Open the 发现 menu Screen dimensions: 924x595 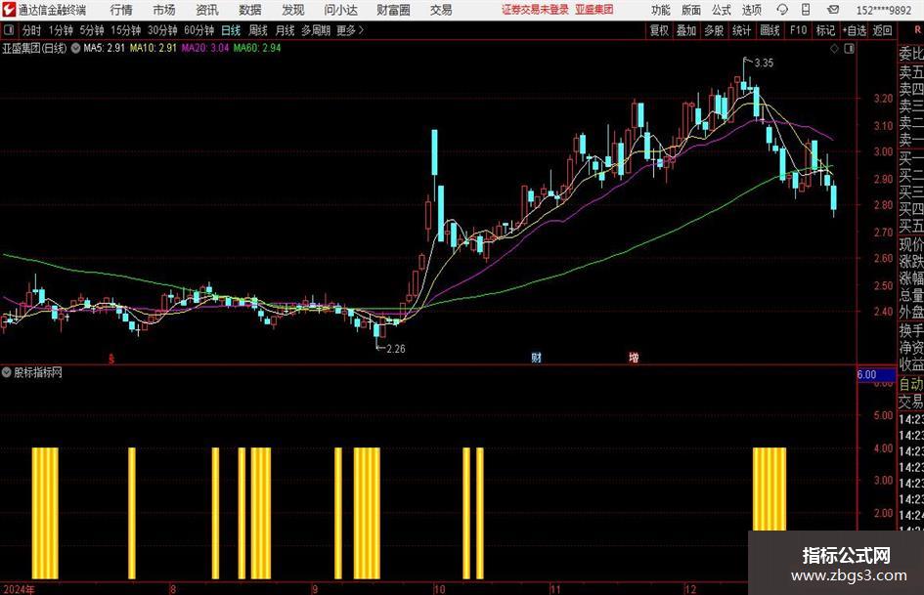point(293,10)
